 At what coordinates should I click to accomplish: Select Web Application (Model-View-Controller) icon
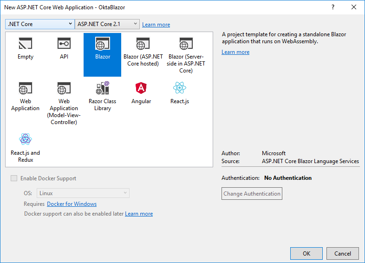(64, 88)
